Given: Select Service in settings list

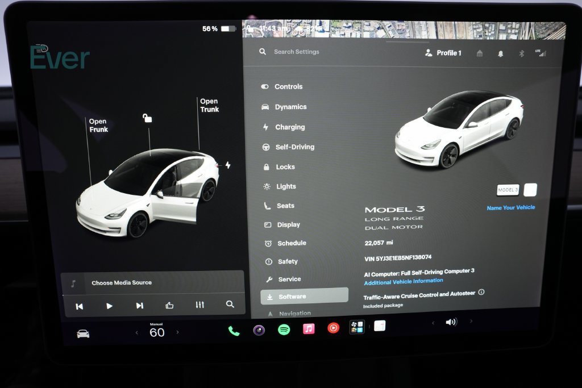Looking at the screenshot, I should pyautogui.click(x=283, y=279).
